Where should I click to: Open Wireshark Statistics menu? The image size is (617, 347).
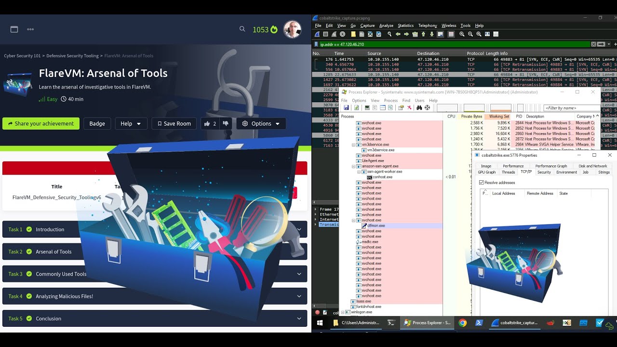point(405,26)
